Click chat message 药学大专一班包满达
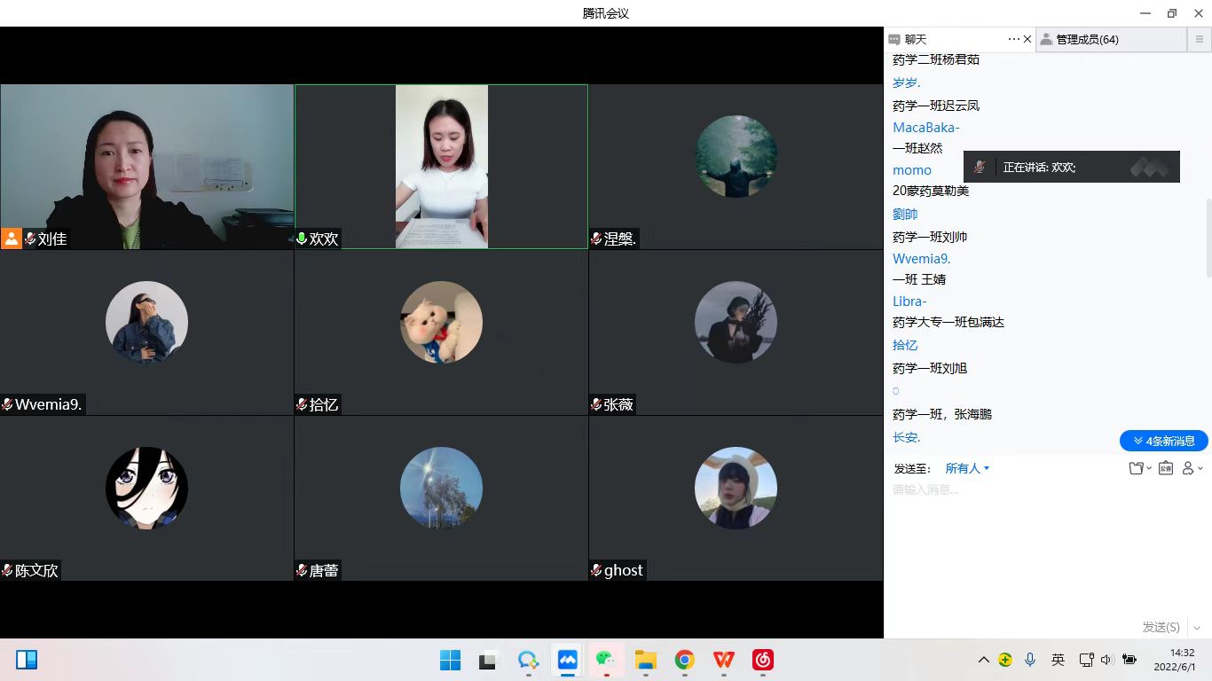 pyautogui.click(x=948, y=322)
